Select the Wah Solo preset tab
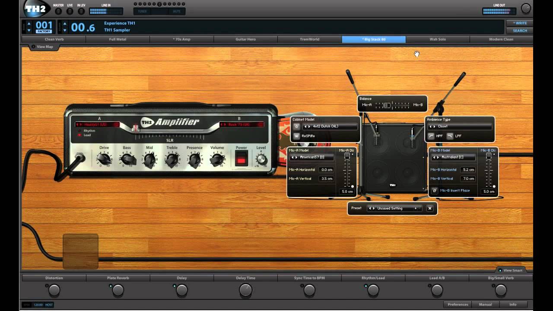The image size is (553, 311). pos(437,39)
